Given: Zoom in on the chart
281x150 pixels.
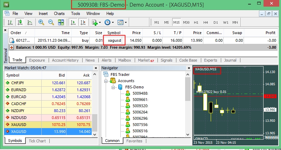Looking at the screenshot, I should tap(41, 22).
